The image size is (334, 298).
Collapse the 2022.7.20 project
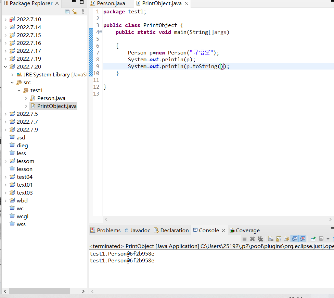pyautogui.click(x=5, y=67)
